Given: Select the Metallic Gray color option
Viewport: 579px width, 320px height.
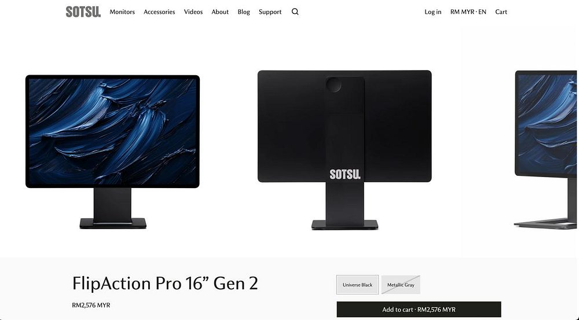Looking at the screenshot, I should click(401, 285).
